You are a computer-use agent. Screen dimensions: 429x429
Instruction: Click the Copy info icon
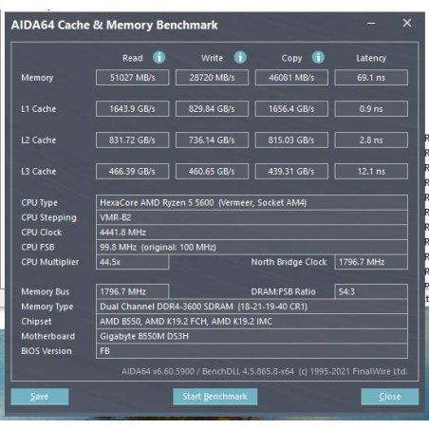coord(318,58)
